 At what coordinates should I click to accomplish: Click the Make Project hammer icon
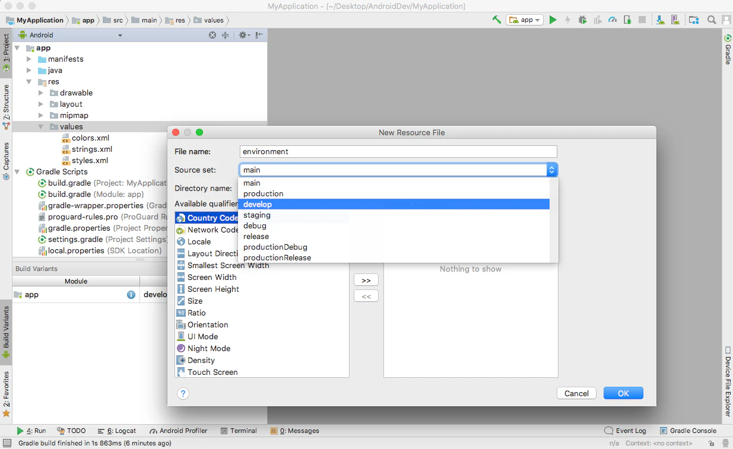click(497, 20)
